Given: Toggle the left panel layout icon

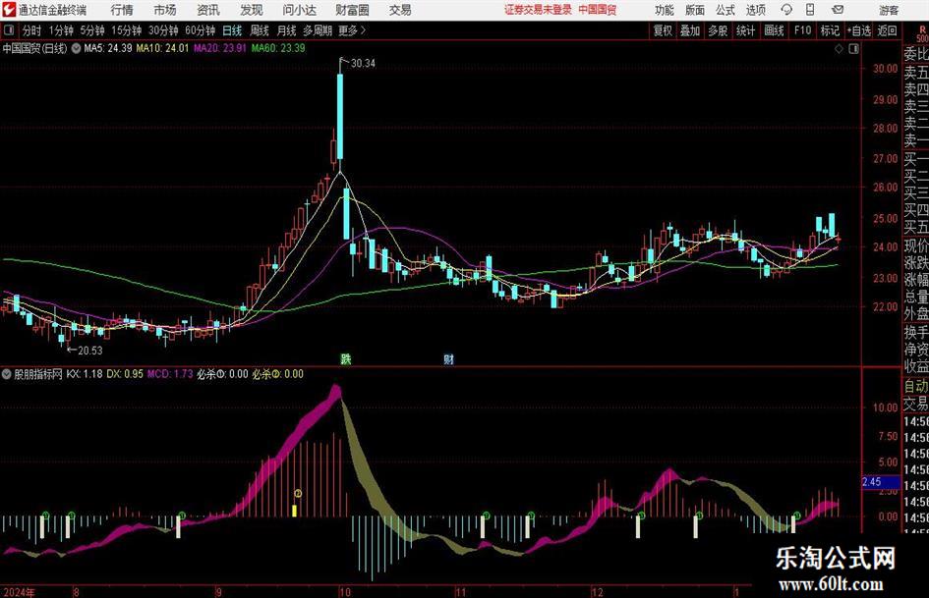Looking at the screenshot, I should [x=8, y=30].
